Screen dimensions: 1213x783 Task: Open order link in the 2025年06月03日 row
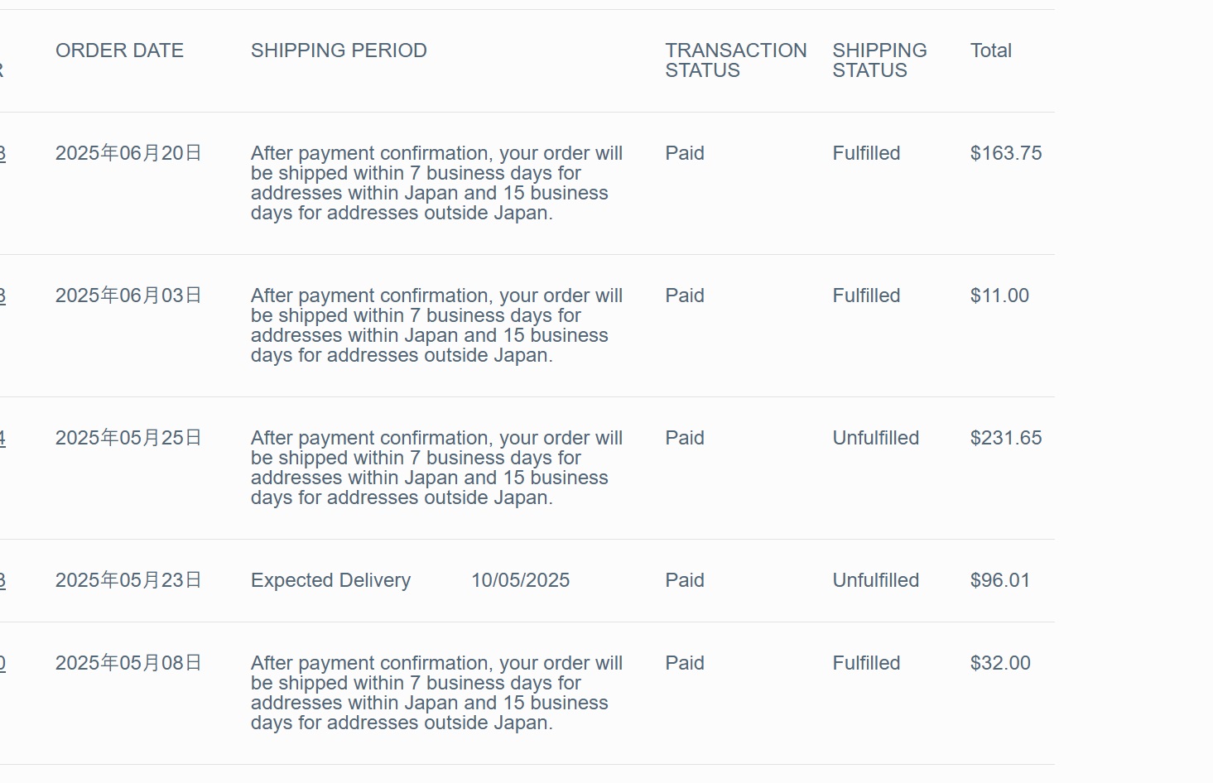[2, 295]
